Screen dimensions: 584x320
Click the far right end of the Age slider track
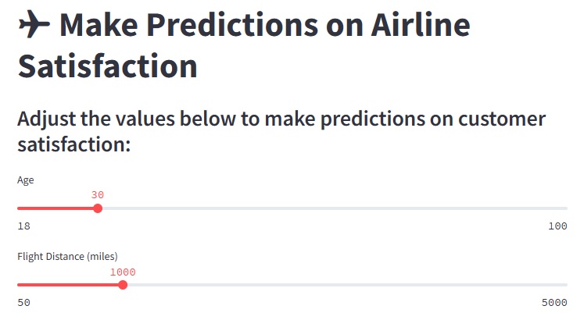564,208
